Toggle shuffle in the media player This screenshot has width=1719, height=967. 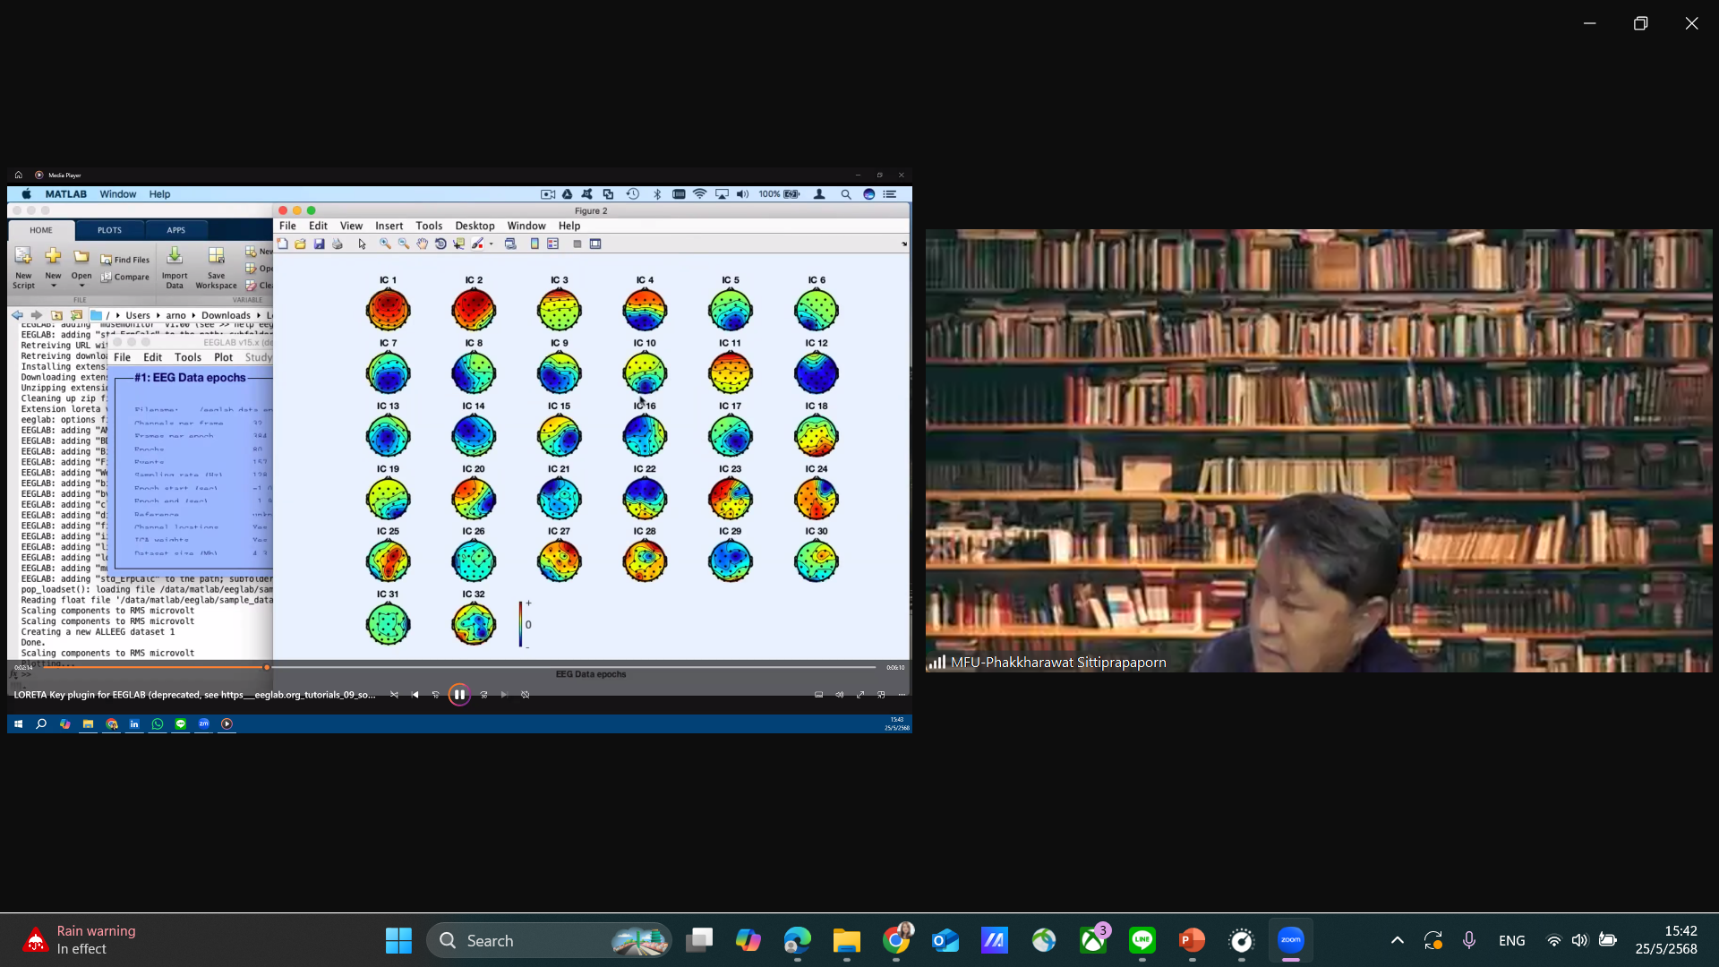pyautogui.click(x=394, y=695)
